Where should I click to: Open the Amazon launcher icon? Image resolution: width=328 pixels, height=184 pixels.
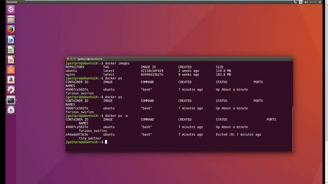point(11,80)
